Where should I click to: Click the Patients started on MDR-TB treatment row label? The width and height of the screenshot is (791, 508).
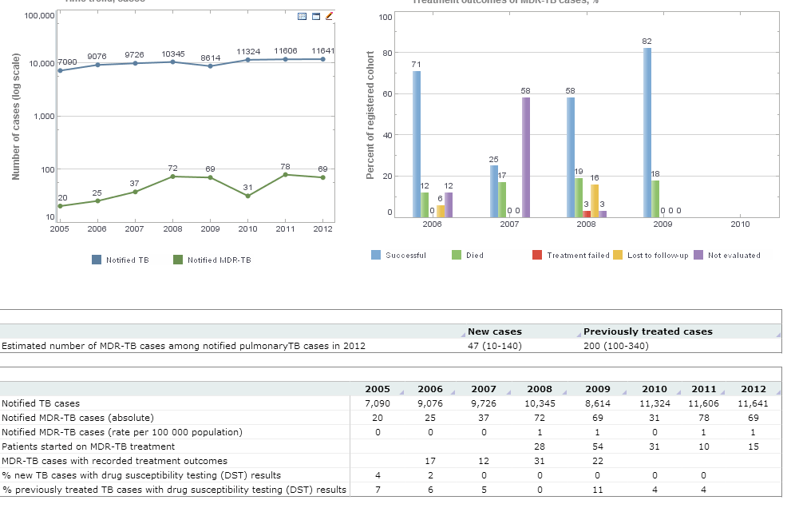pyautogui.click(x=89, y=446)
